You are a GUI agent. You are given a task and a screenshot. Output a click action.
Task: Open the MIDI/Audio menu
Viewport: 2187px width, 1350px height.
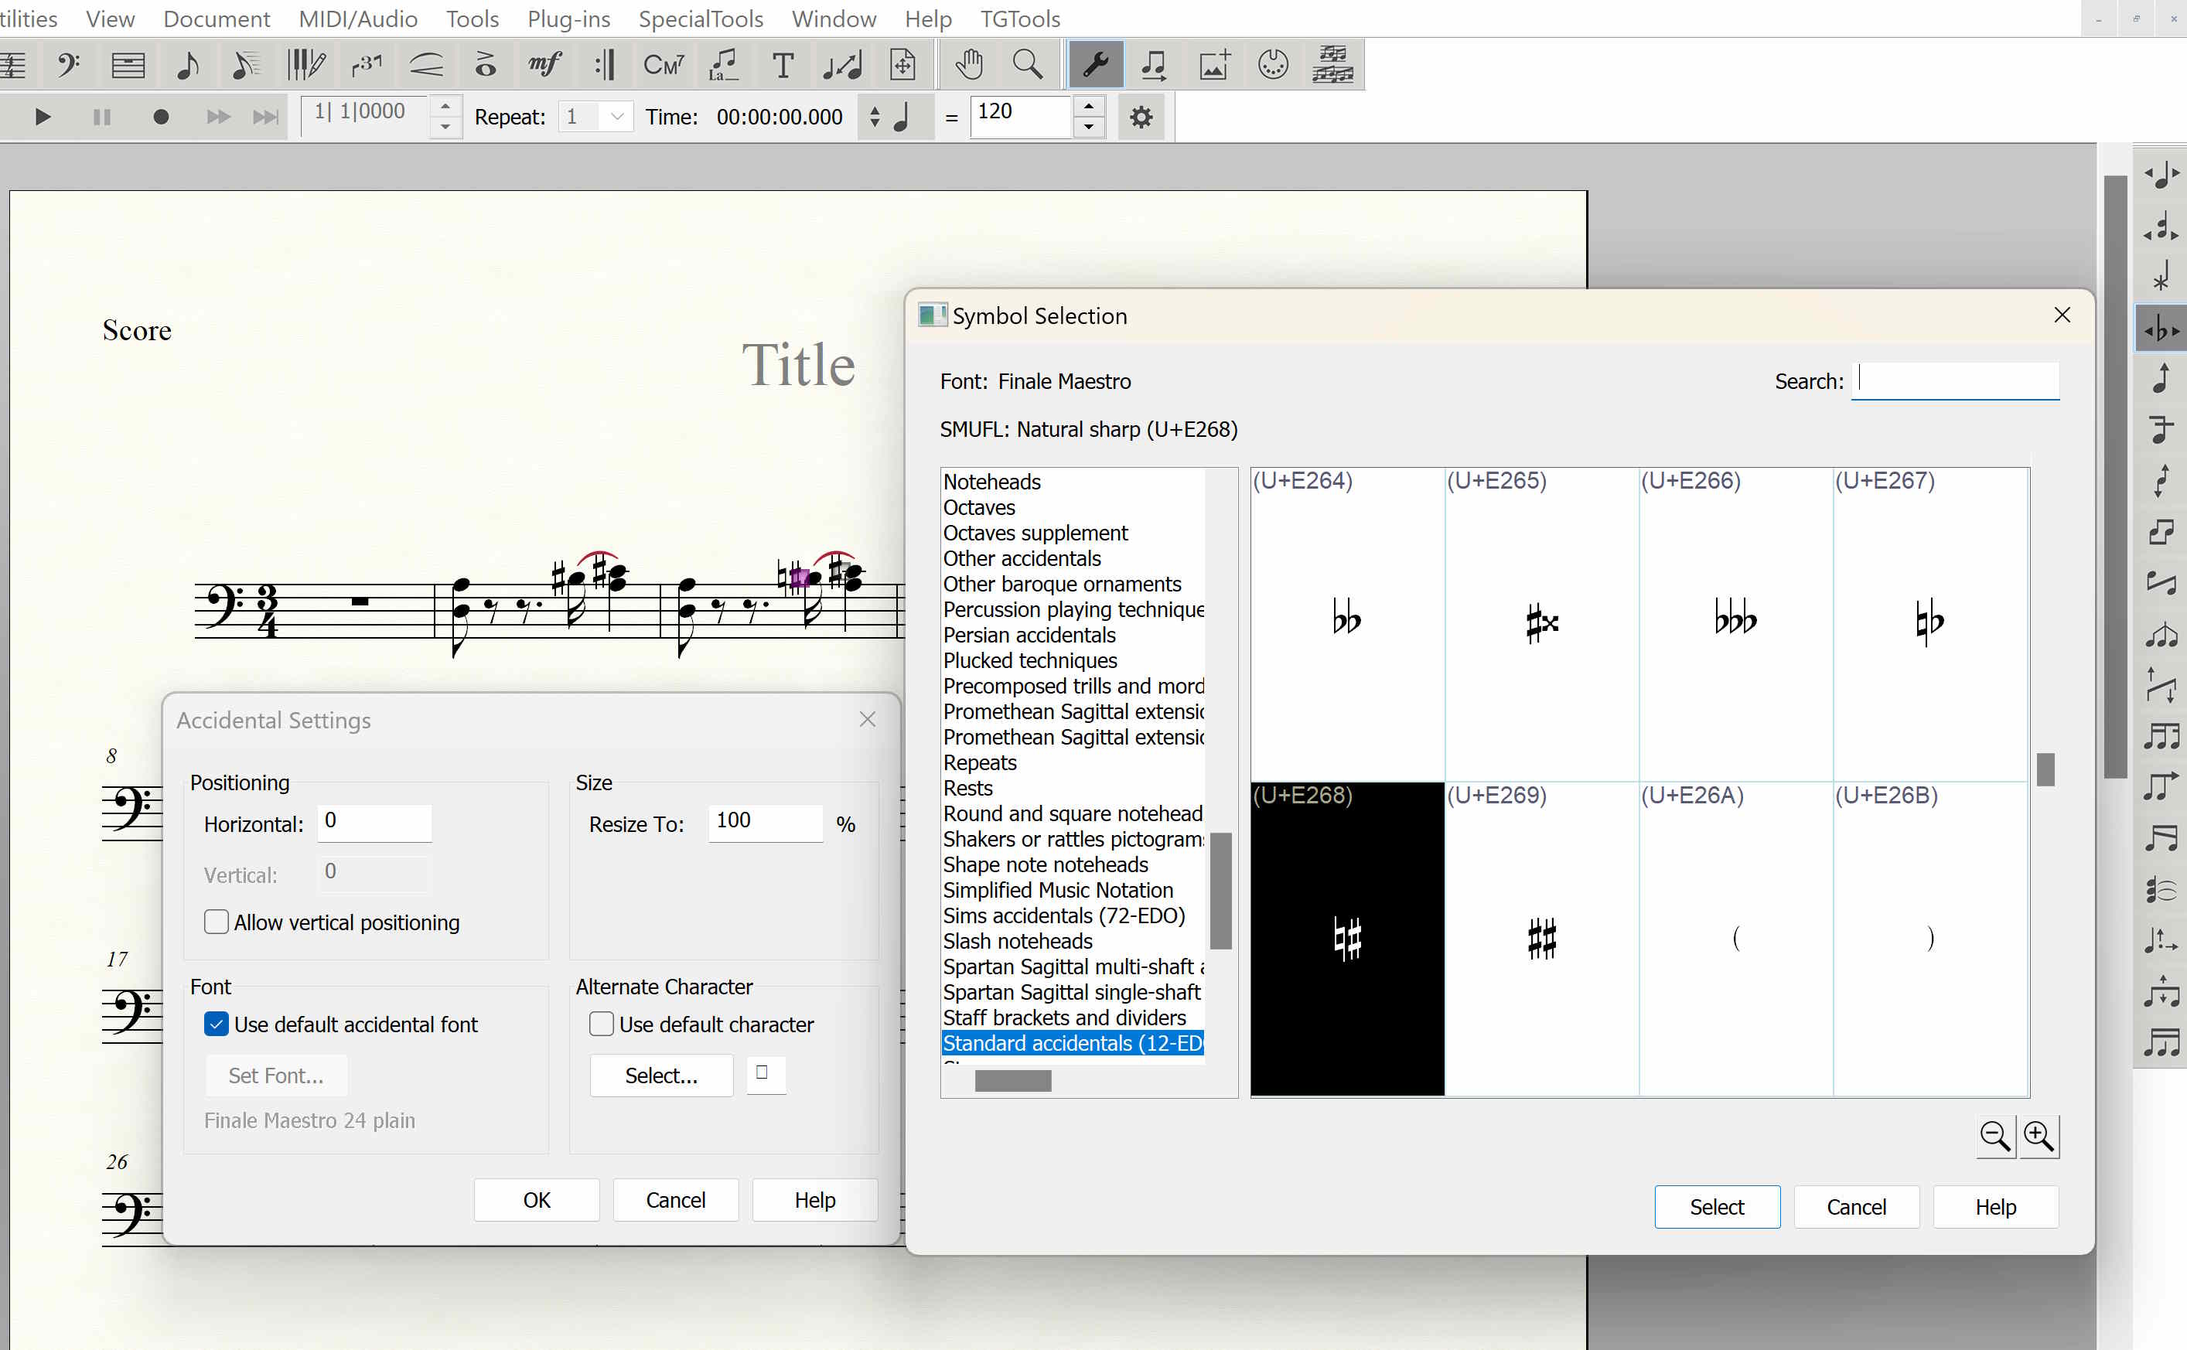pos(357,18)
